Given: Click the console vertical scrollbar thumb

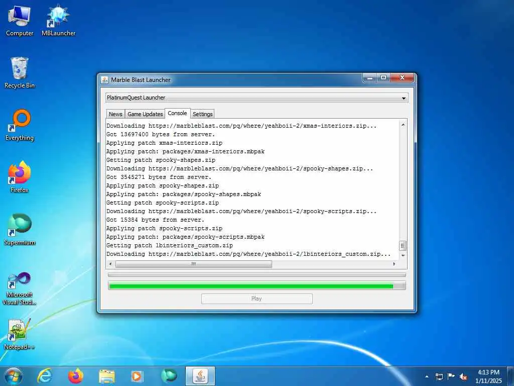Looking at the screenshot, I should point(403,246).
